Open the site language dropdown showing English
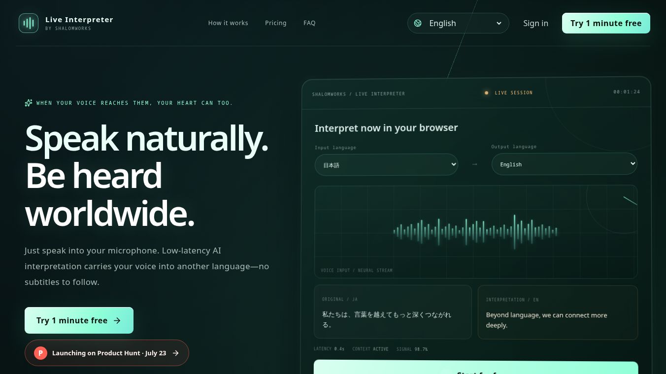The height and width of the screenshot is (374, 666). (458, 23)
